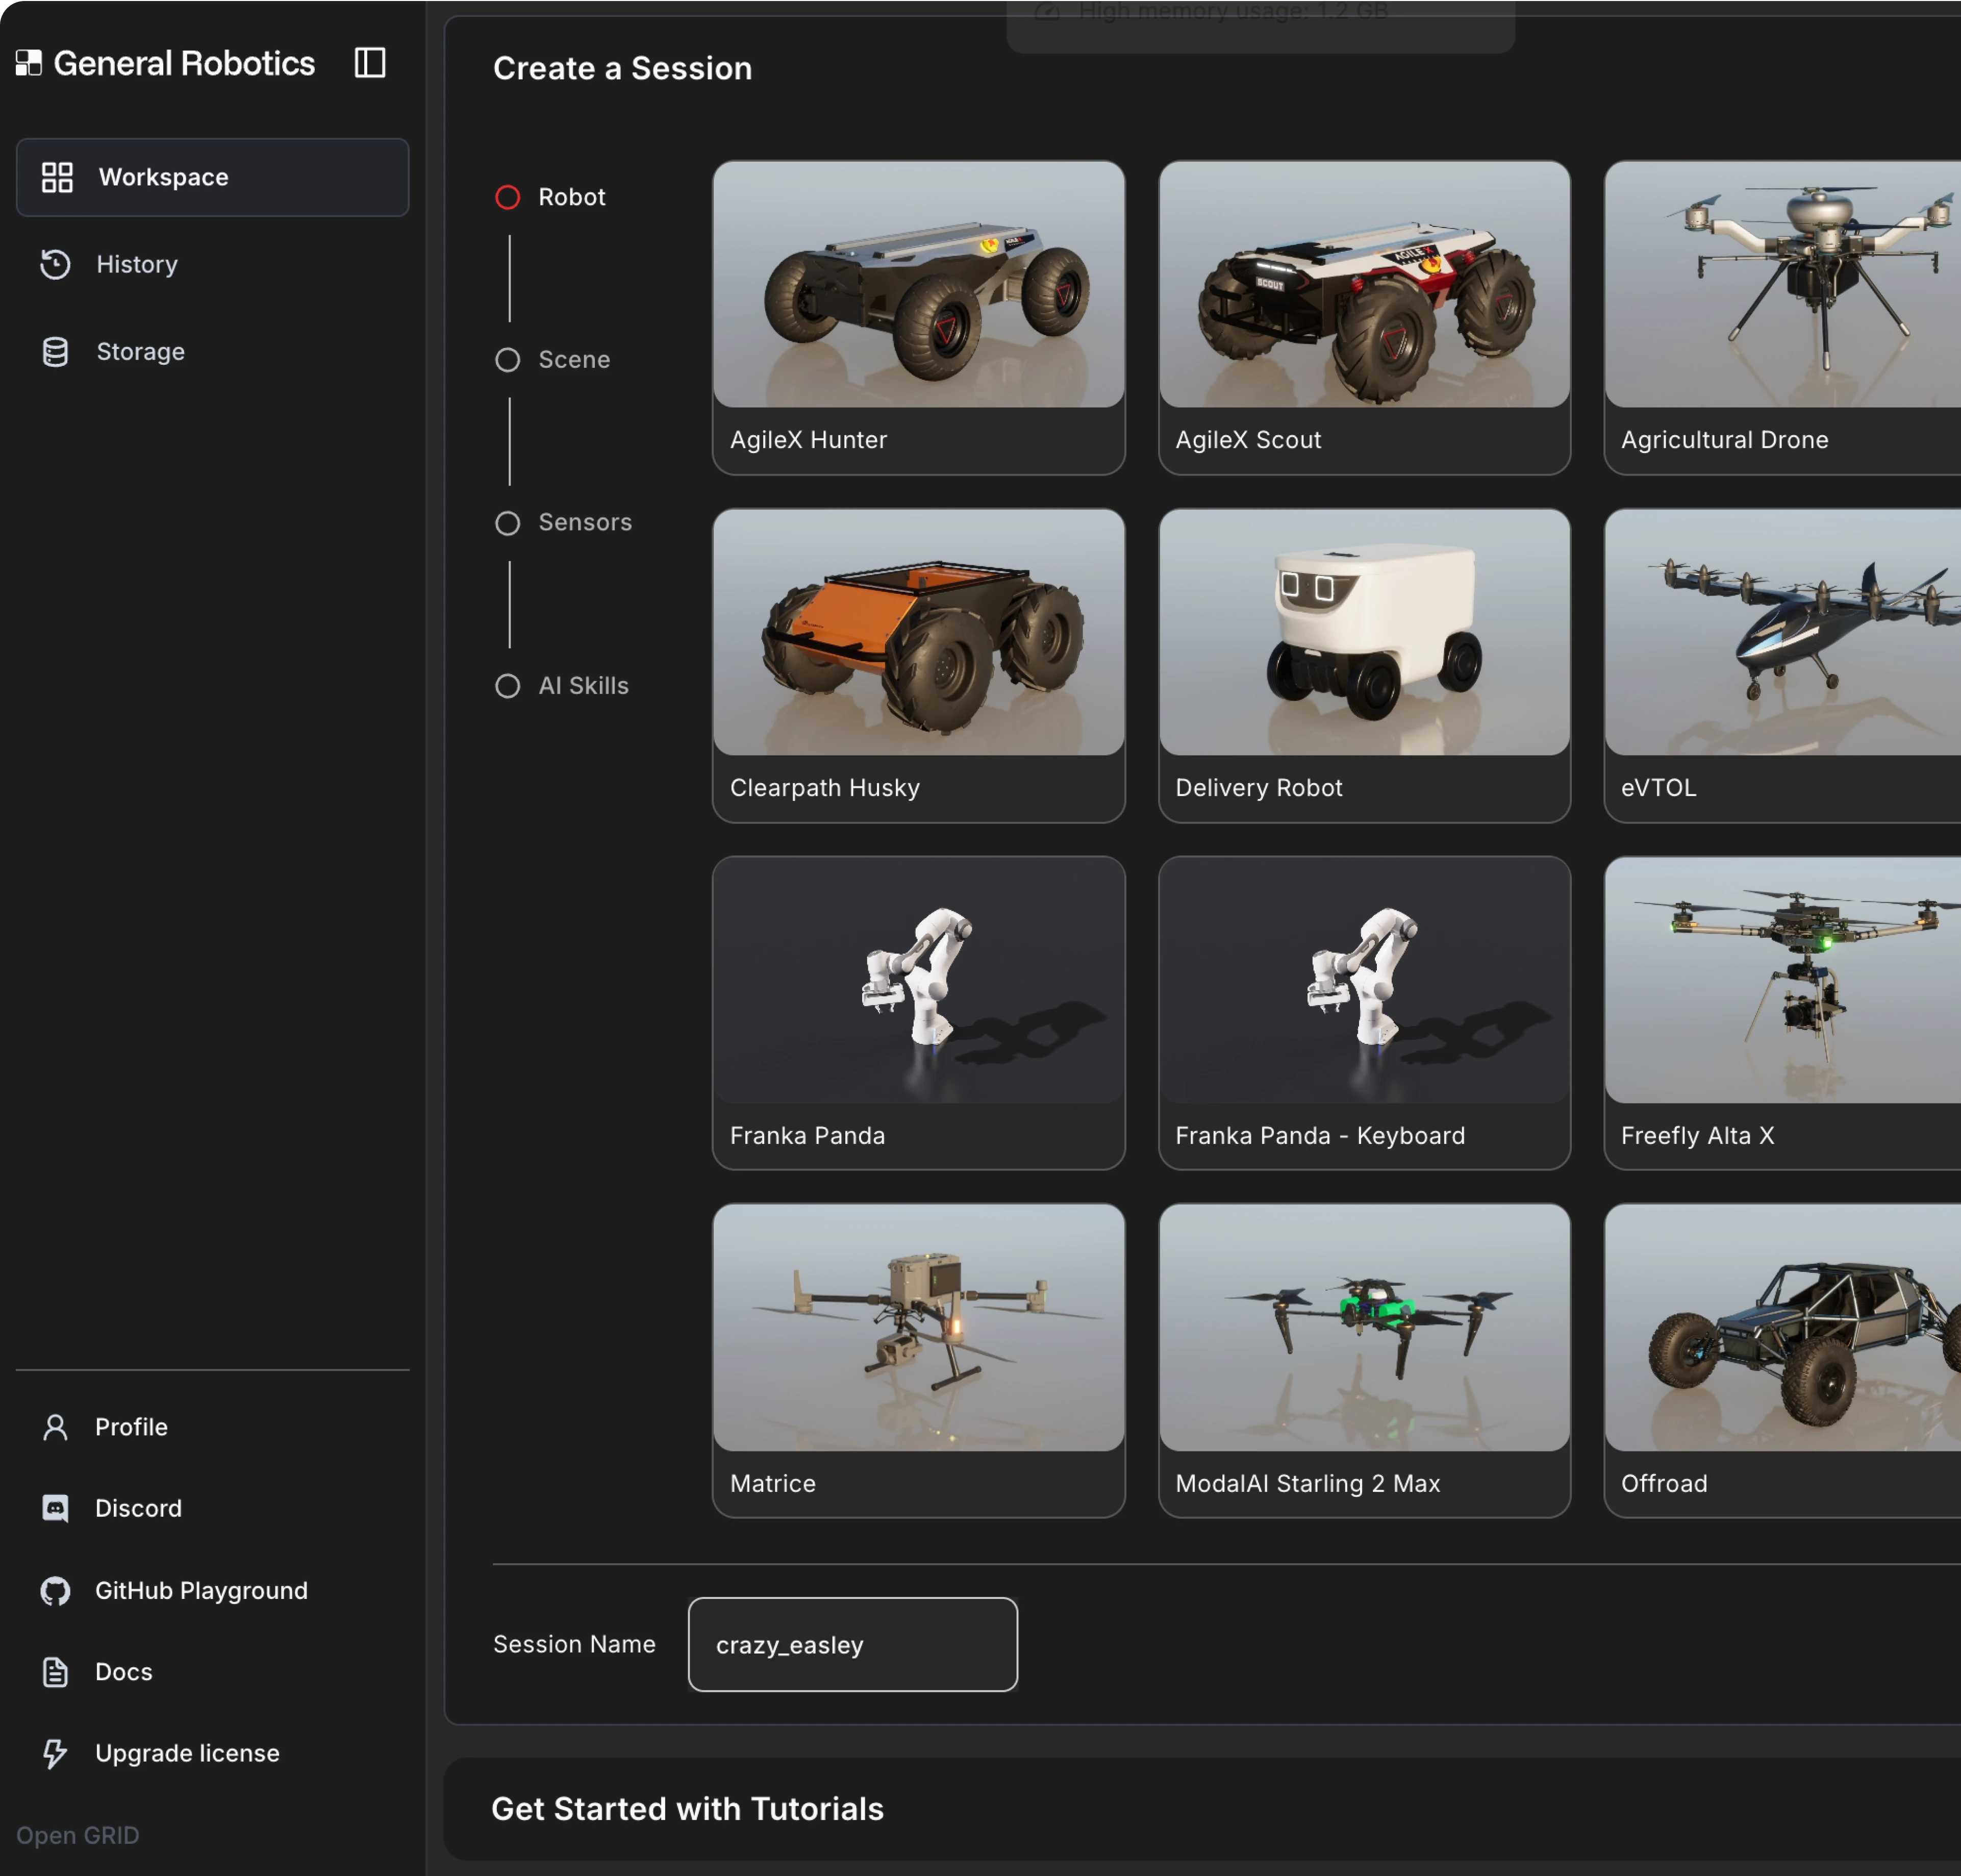This screenshot has height=1876, width=1961.
Task: Select ModalAI Starling 2 Max drone
Action: click(x=1364, y=1360)
